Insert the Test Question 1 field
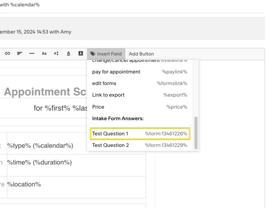Screen dimensions: 273x208 coord(140,134)
